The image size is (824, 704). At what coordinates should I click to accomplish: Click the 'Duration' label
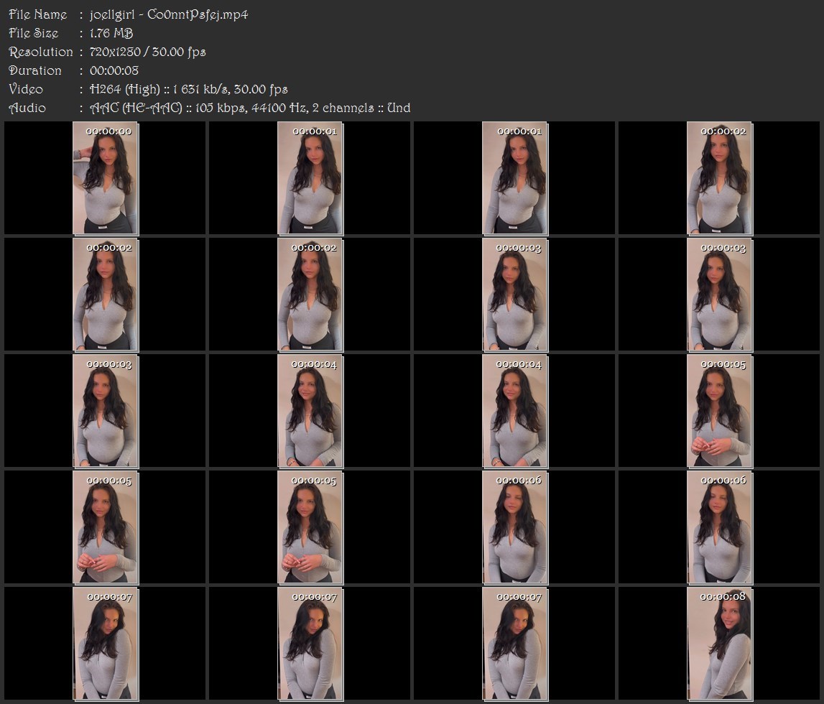click(x=35, y=70)
